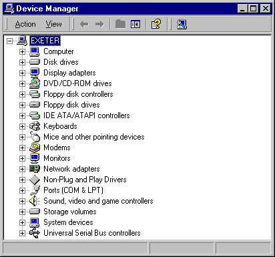Image resolution: width=275 pixels, height=257 pixels.
Task: Click the System devices icon
Action: click(x=35, y=222)
